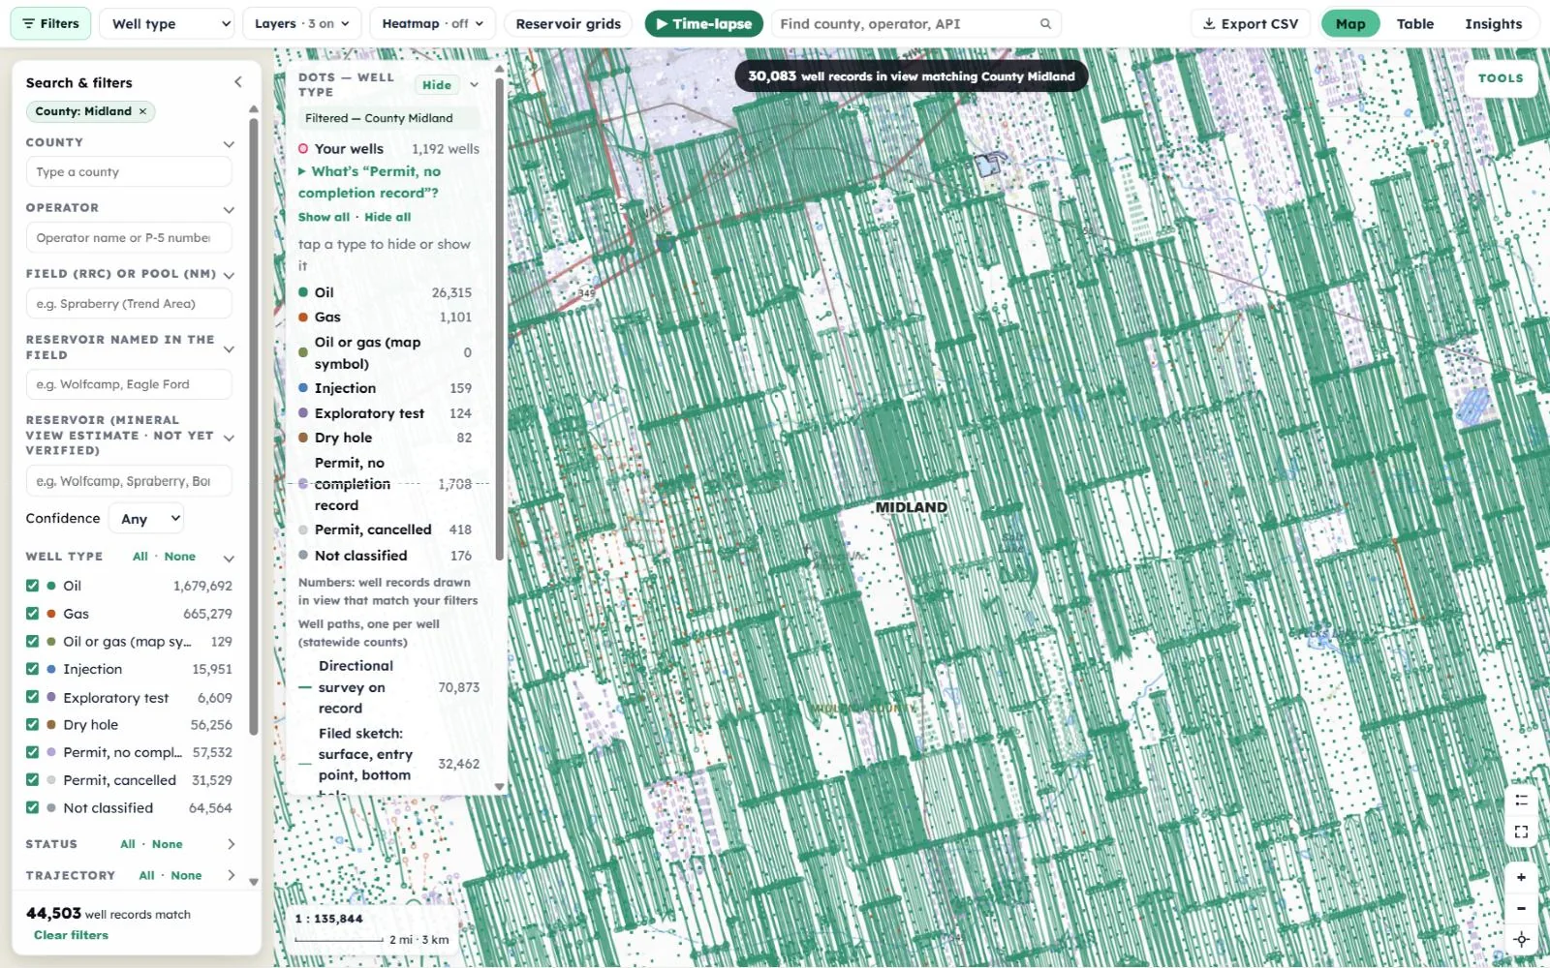Collapse the County filter section

229,143
